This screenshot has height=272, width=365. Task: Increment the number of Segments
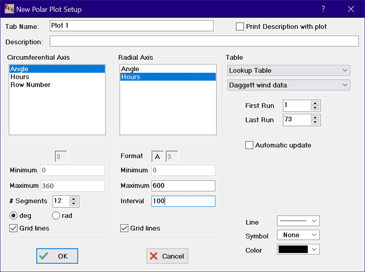coord(74,199)
